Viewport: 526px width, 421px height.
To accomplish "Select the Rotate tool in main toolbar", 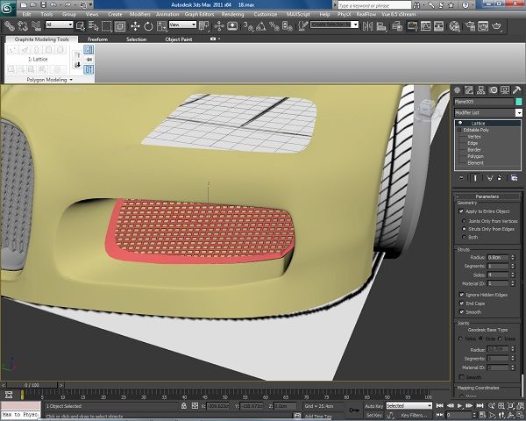I will pos(148,25).
